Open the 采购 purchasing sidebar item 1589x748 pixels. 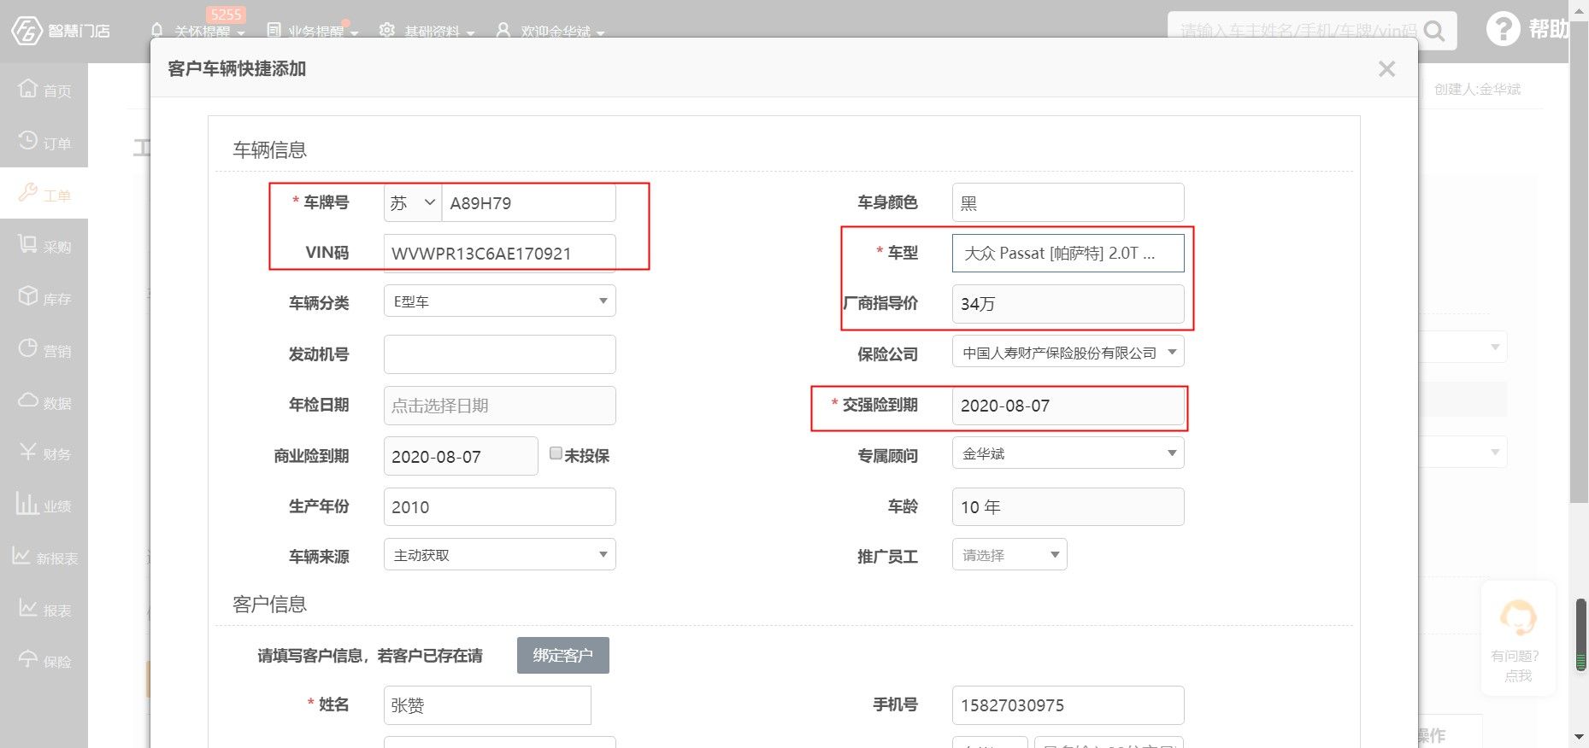pyautogui.click(x=44, y=246)
